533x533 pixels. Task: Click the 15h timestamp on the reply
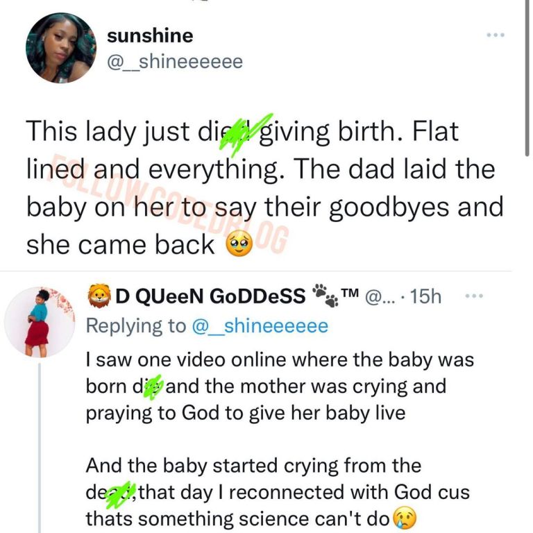tap(425, 297)
